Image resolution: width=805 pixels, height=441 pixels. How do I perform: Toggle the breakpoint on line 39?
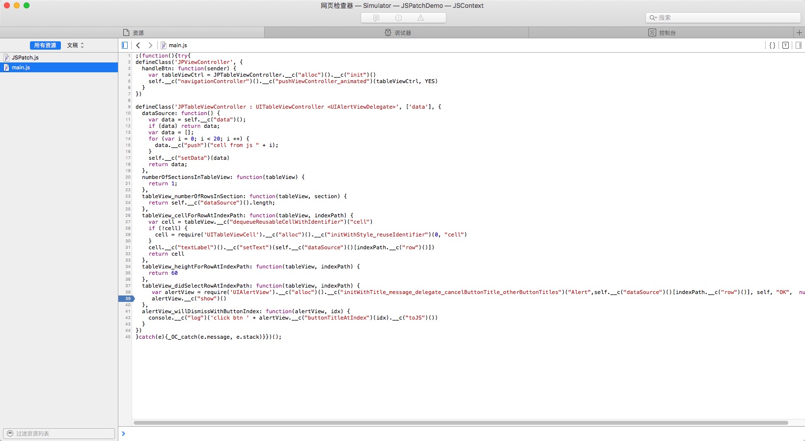(x=127, y=298)
